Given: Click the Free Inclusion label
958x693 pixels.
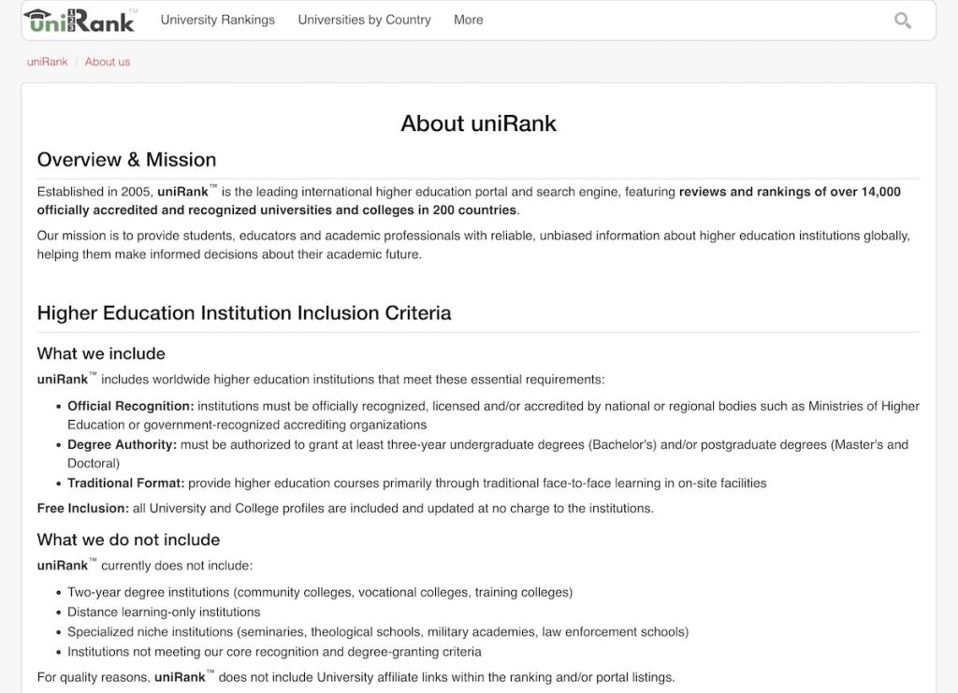Looking at the screenshot, I should (83, 508).
